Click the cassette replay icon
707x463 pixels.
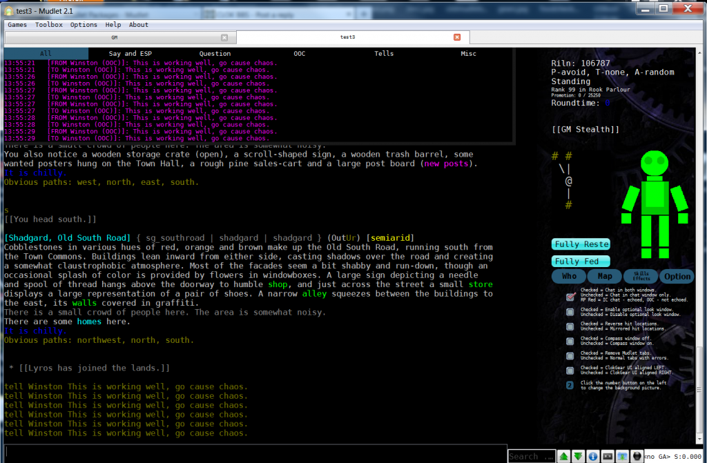tap(608, 457)
